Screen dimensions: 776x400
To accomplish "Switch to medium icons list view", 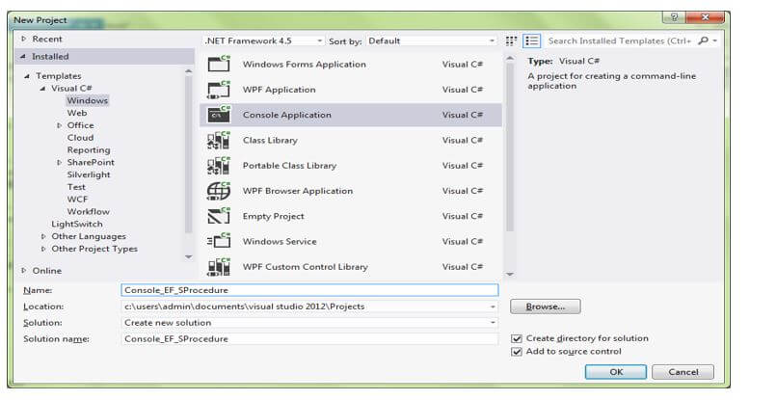I will 532,41.
